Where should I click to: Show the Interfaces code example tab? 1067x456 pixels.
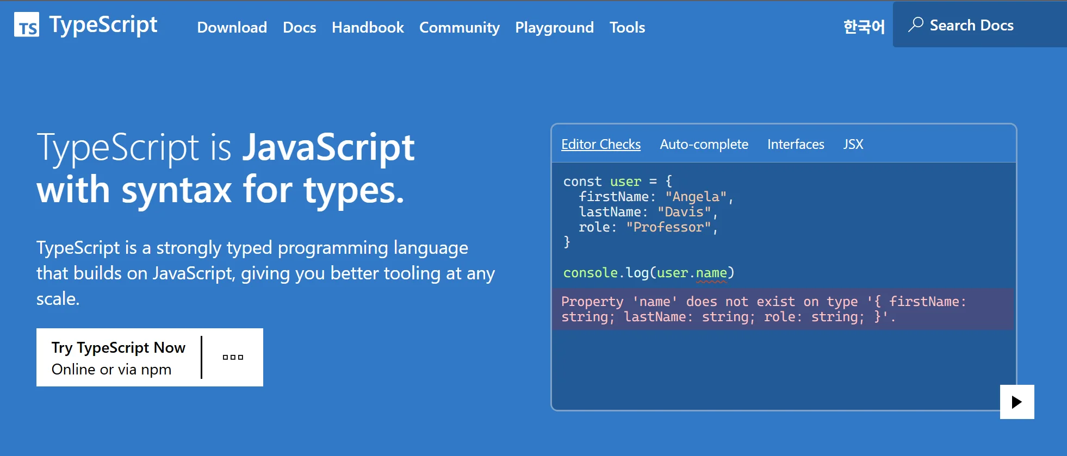[796, 144]
